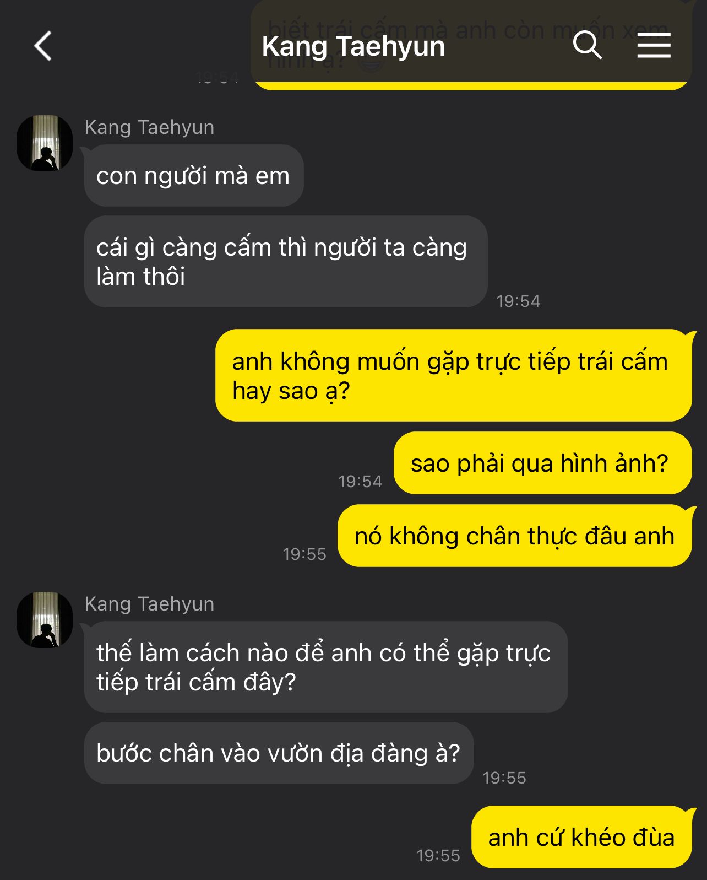Open the chat search magnifier icon
Screen dimensions: 707x880
[587, 45]
